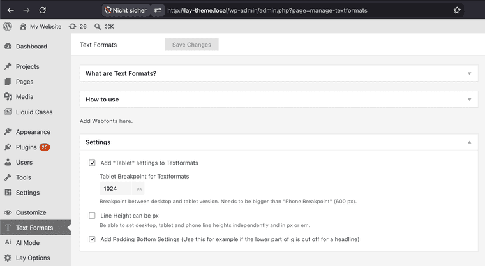
Task: Collapse the Settings panel arrow
Action: (x=469, y=142)
